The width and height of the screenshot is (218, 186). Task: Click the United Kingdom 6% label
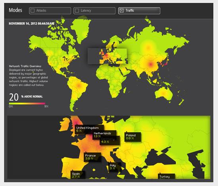[89, 130]
